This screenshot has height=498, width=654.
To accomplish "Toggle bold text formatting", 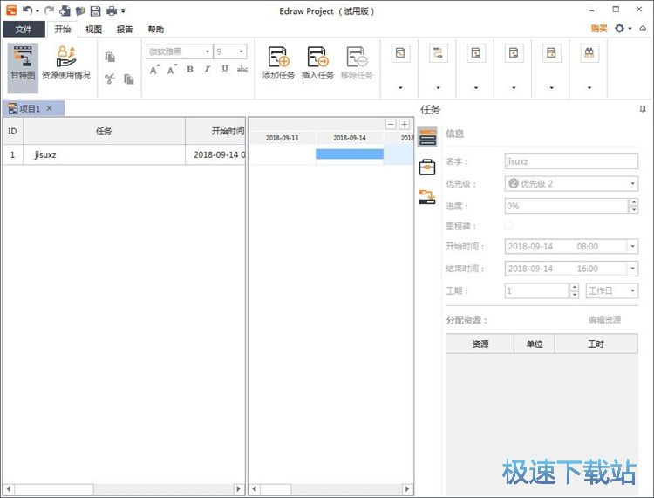I will click(190, 69).
